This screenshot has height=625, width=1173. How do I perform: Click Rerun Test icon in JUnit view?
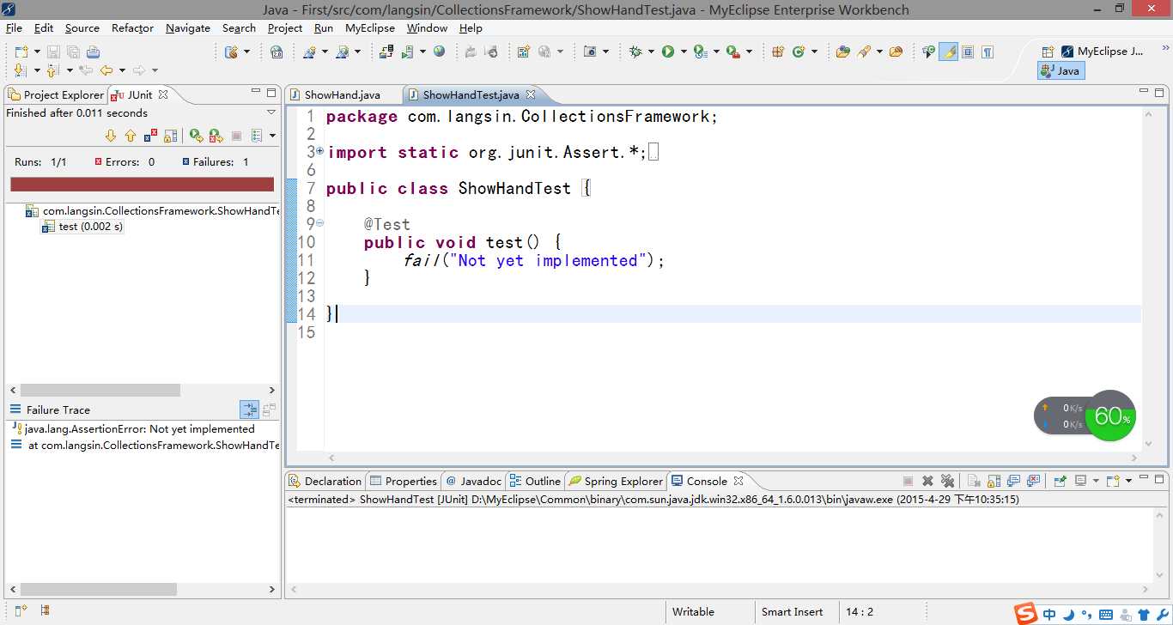pyautogui.click(x=196, y=136)
